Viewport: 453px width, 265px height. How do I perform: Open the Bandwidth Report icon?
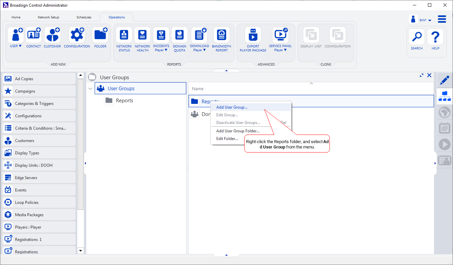point(221,35)
